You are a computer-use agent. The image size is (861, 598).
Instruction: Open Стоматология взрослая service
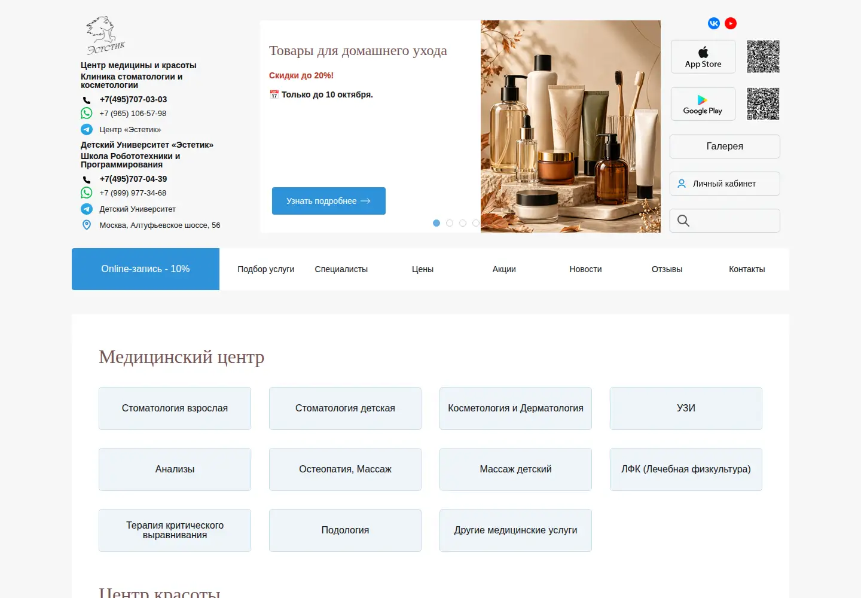(x=175, y=408)
